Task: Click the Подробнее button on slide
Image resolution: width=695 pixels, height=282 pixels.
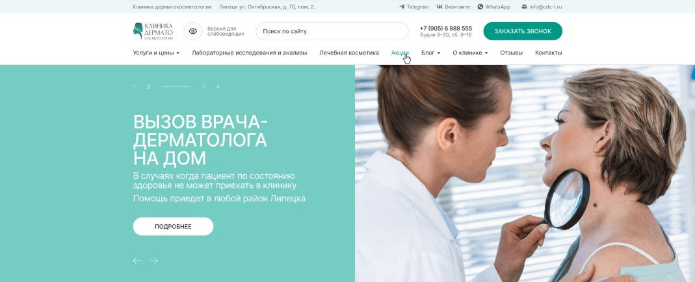Action: pos(173,226)
